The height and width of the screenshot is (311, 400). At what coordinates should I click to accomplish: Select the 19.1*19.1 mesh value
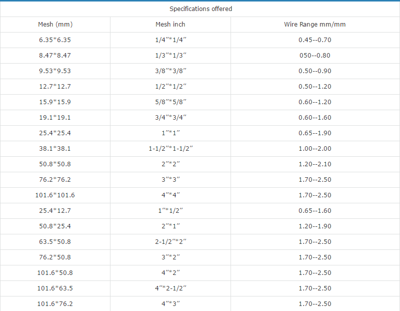(55, 117)
